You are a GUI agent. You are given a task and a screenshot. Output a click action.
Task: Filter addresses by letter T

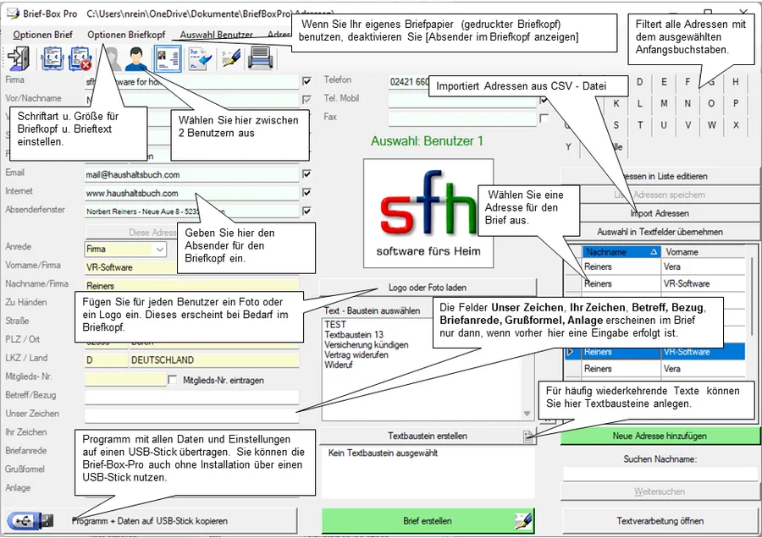coord(639,125)
